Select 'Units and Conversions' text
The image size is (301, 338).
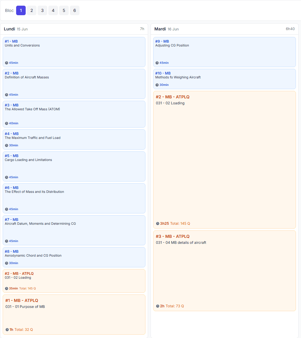coord(22,46)
